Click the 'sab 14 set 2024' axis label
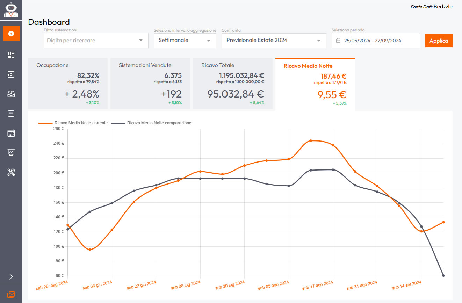Screen dimensions: 462x303 pyautogui.click(x=406, y=285)
